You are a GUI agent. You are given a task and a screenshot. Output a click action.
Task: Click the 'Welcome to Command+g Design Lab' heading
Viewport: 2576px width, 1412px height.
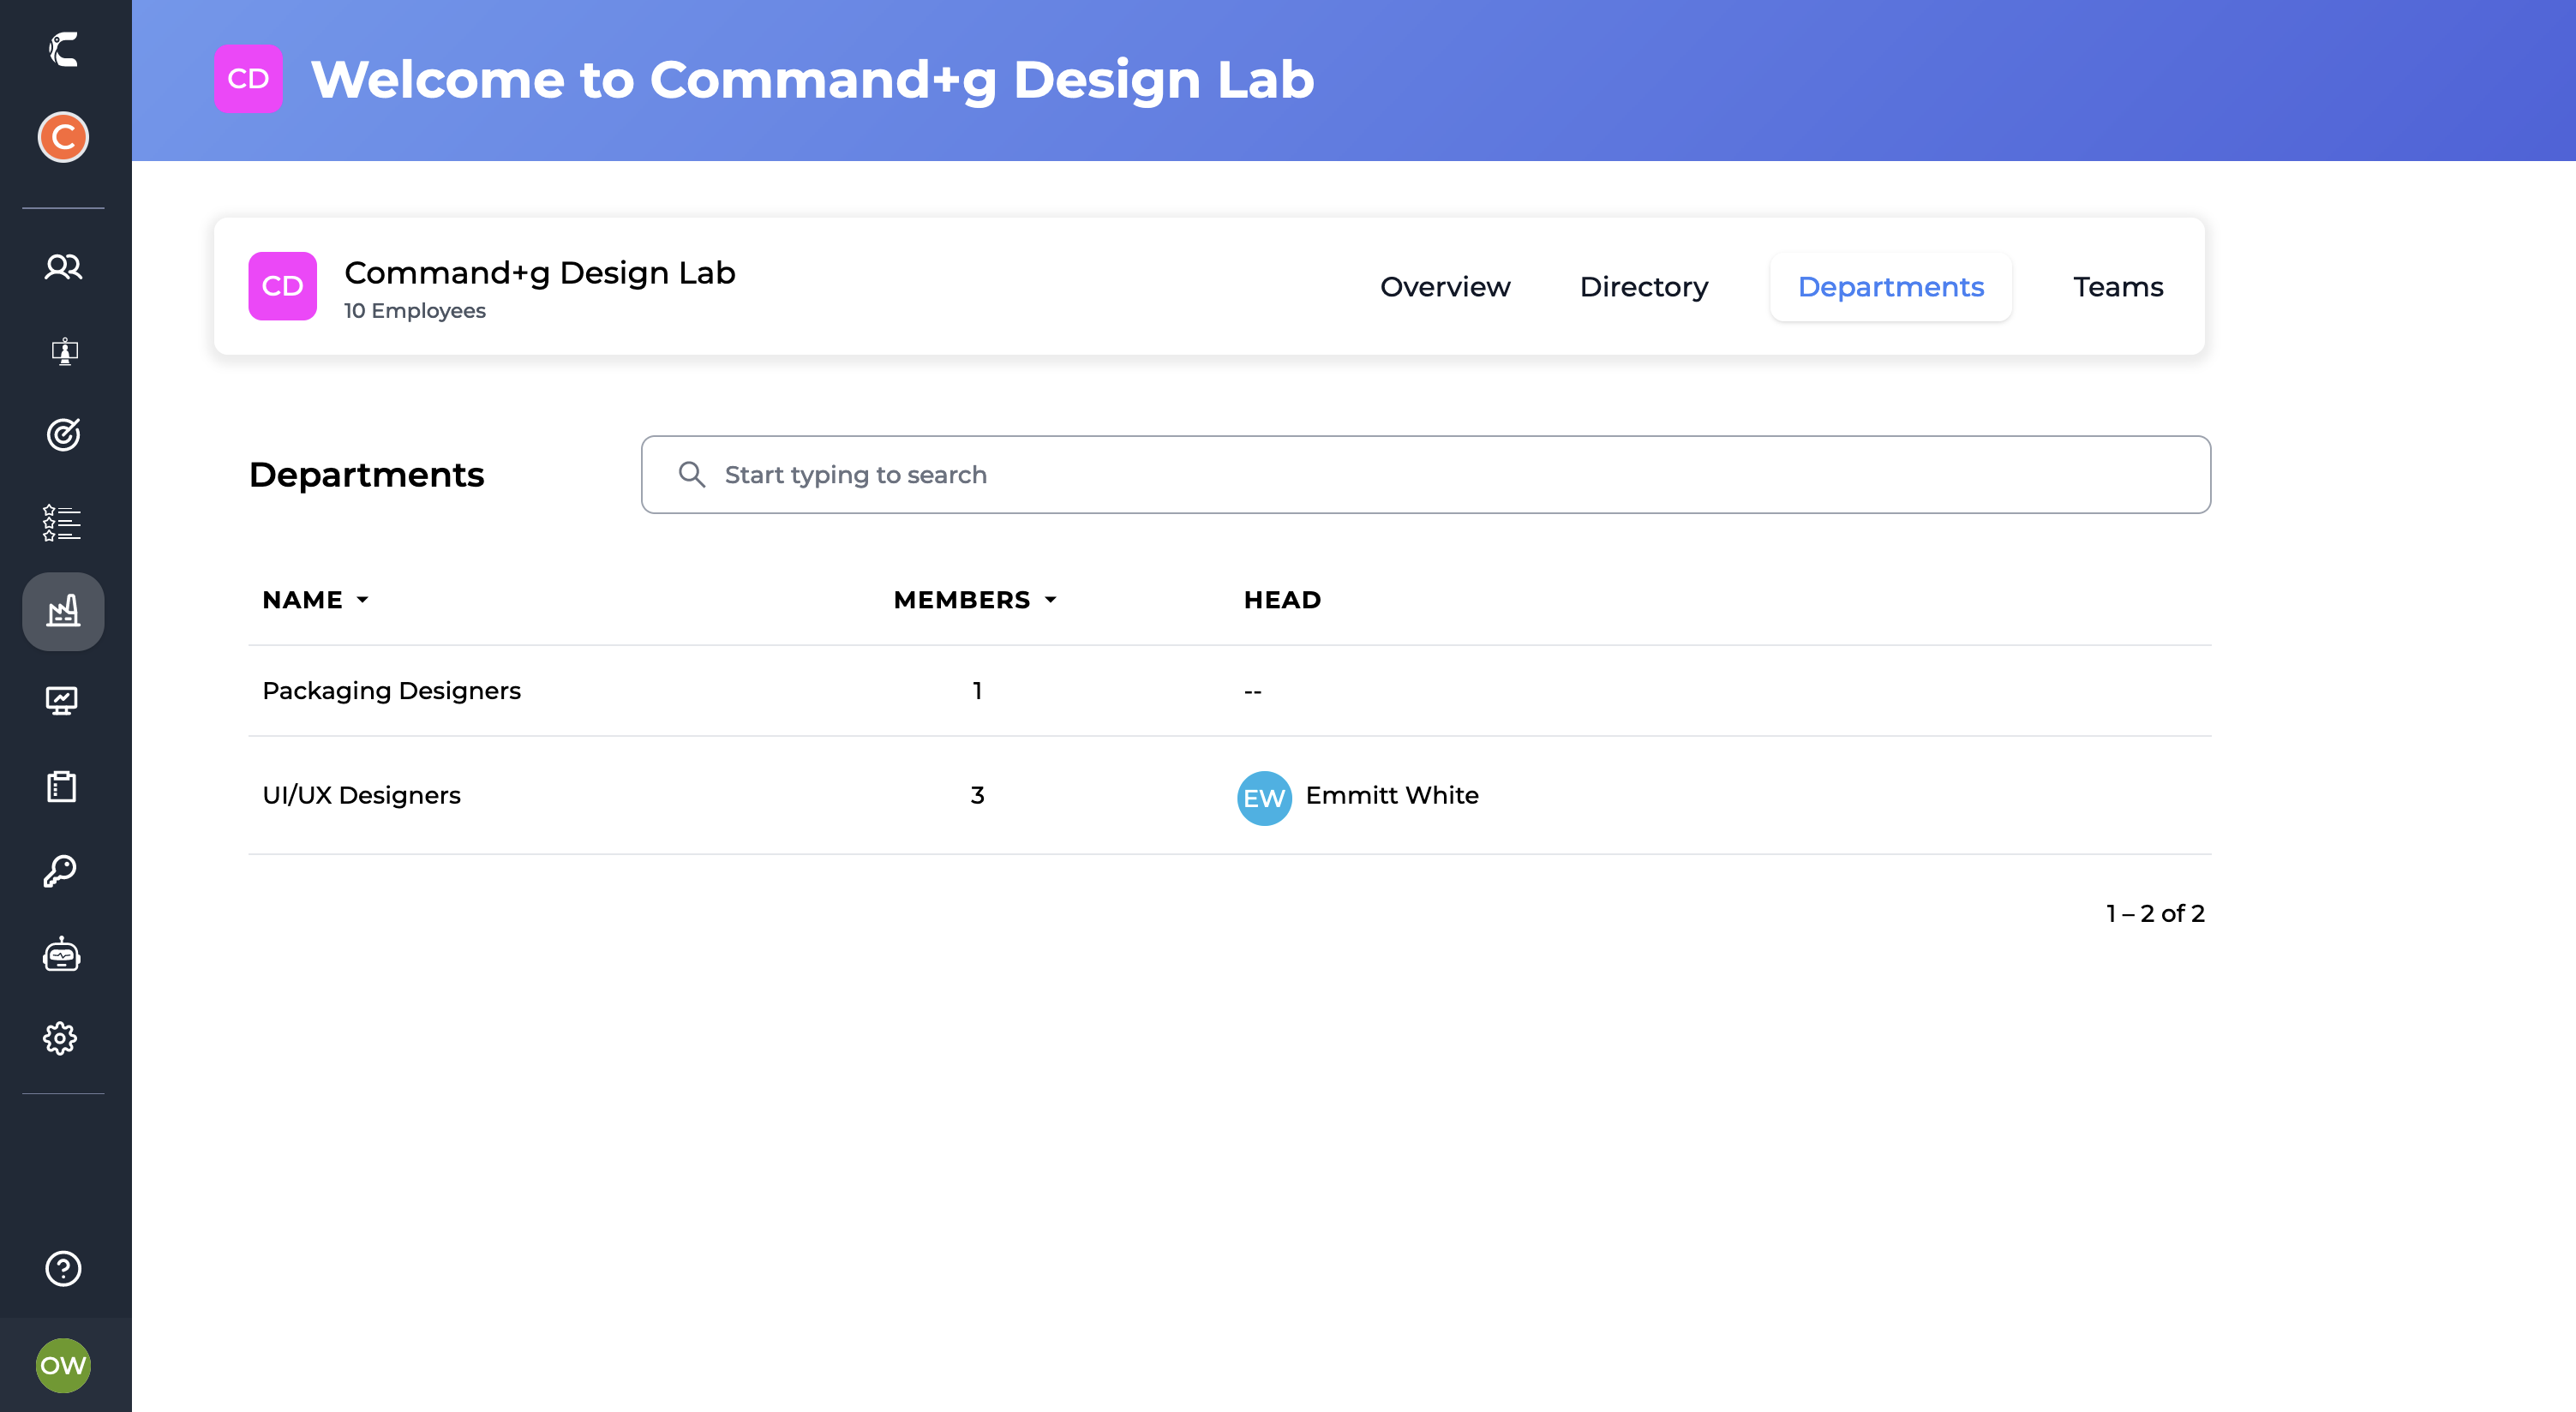click(x=812, y=79)
